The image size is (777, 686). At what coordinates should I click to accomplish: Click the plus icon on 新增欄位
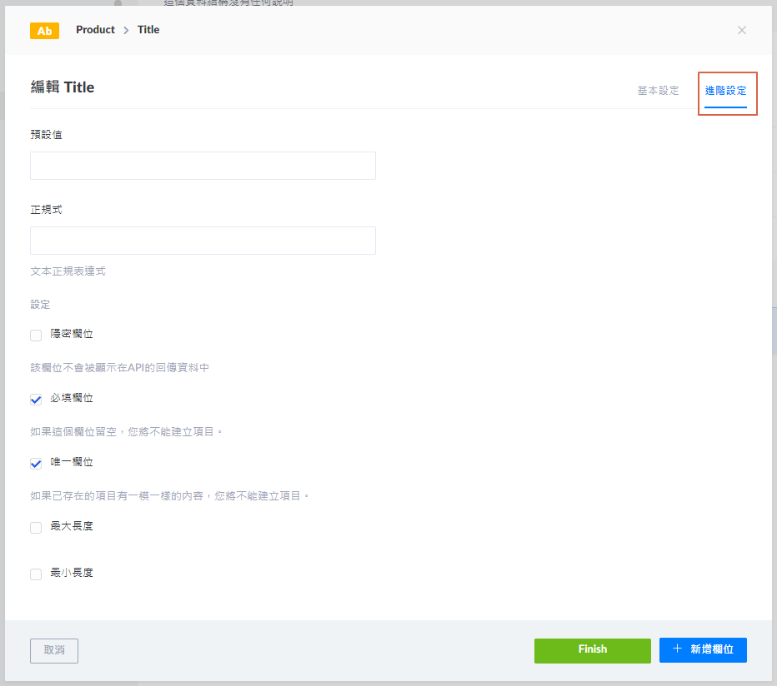click(x=678, y=649)
